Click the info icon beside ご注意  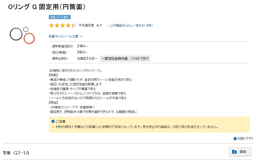point(53,121)
